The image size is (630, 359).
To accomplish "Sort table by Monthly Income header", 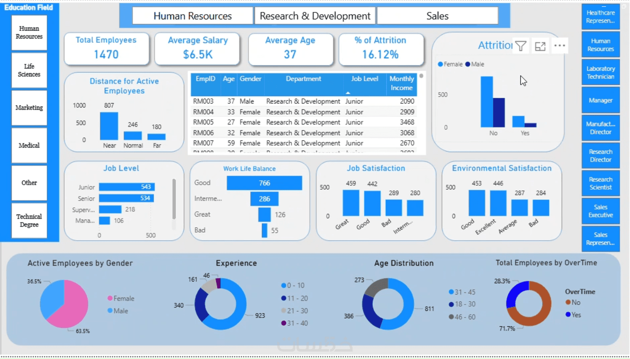I will (x=402, y=83).
